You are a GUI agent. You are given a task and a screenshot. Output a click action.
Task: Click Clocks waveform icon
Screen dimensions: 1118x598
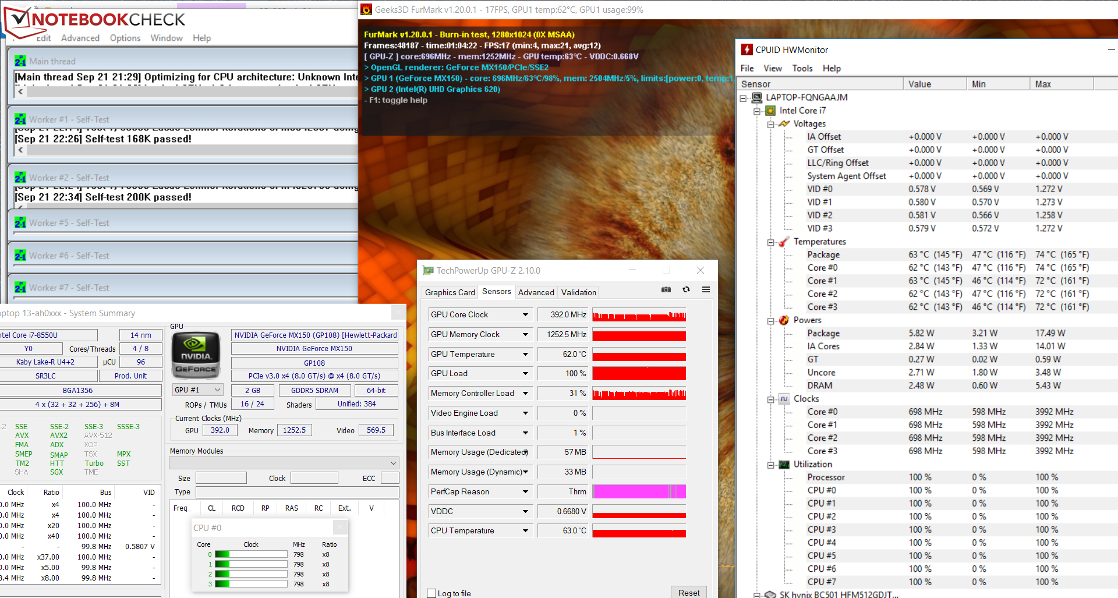click(784, 399)
